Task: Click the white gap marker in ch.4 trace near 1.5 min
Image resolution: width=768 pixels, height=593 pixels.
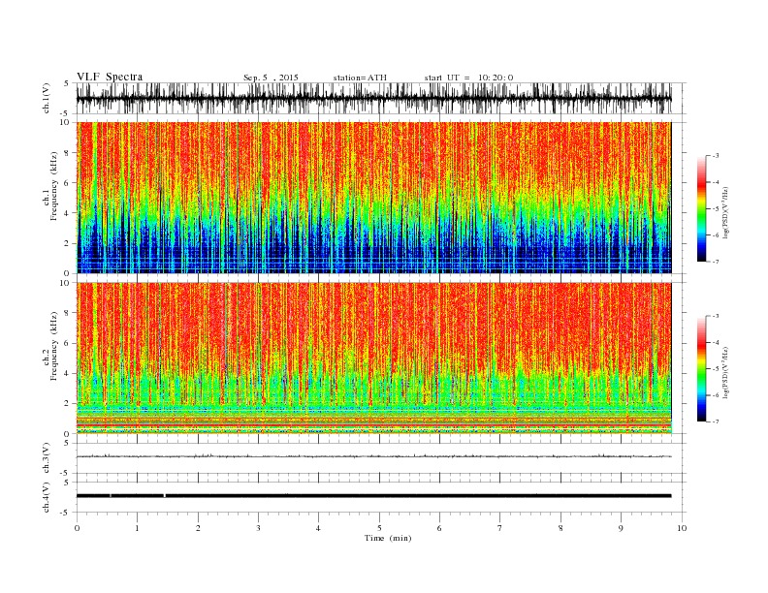Action: point(165,496)
